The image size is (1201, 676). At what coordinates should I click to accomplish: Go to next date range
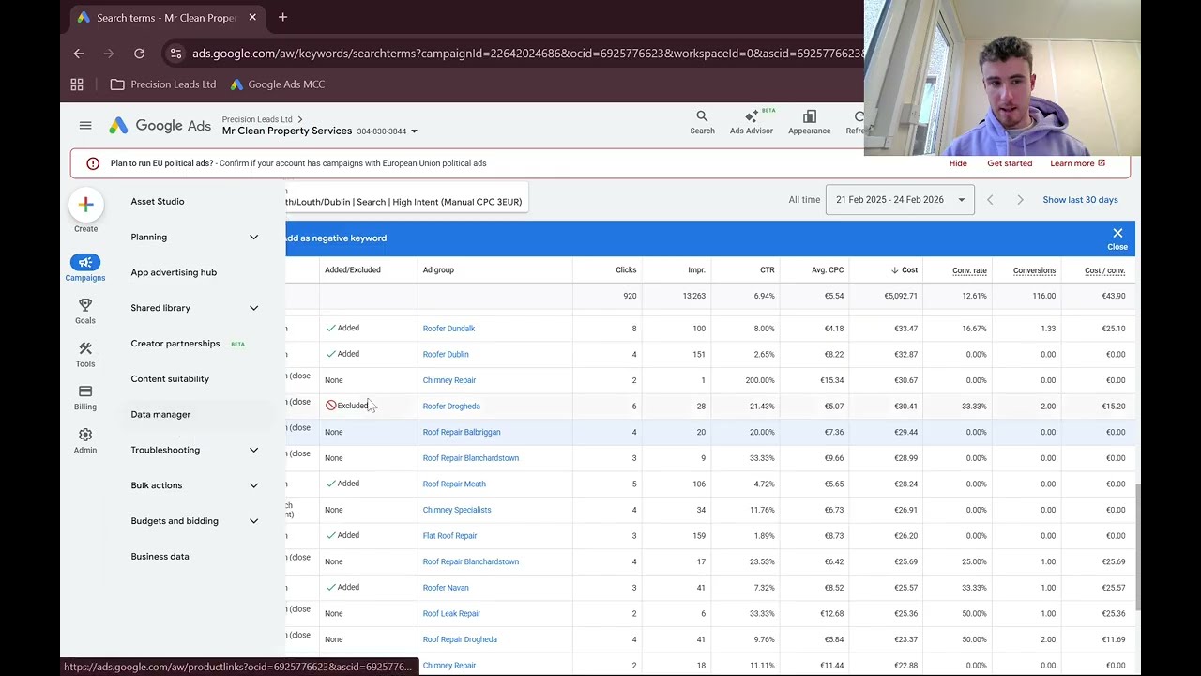click(x=1020, y=200)
